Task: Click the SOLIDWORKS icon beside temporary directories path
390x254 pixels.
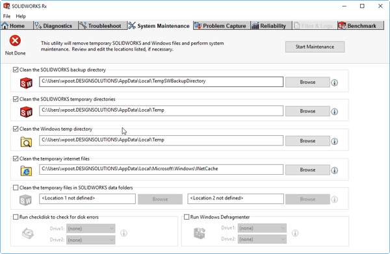Action: pyautogui.click(x=26, y=112)
